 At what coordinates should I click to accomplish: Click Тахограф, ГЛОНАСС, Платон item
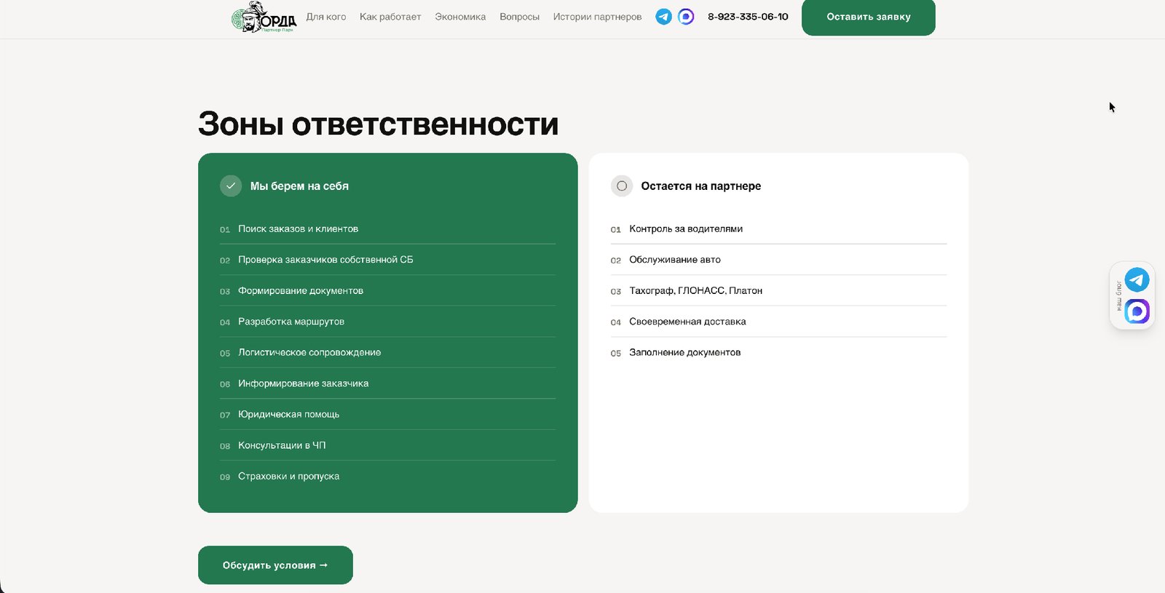778,290
